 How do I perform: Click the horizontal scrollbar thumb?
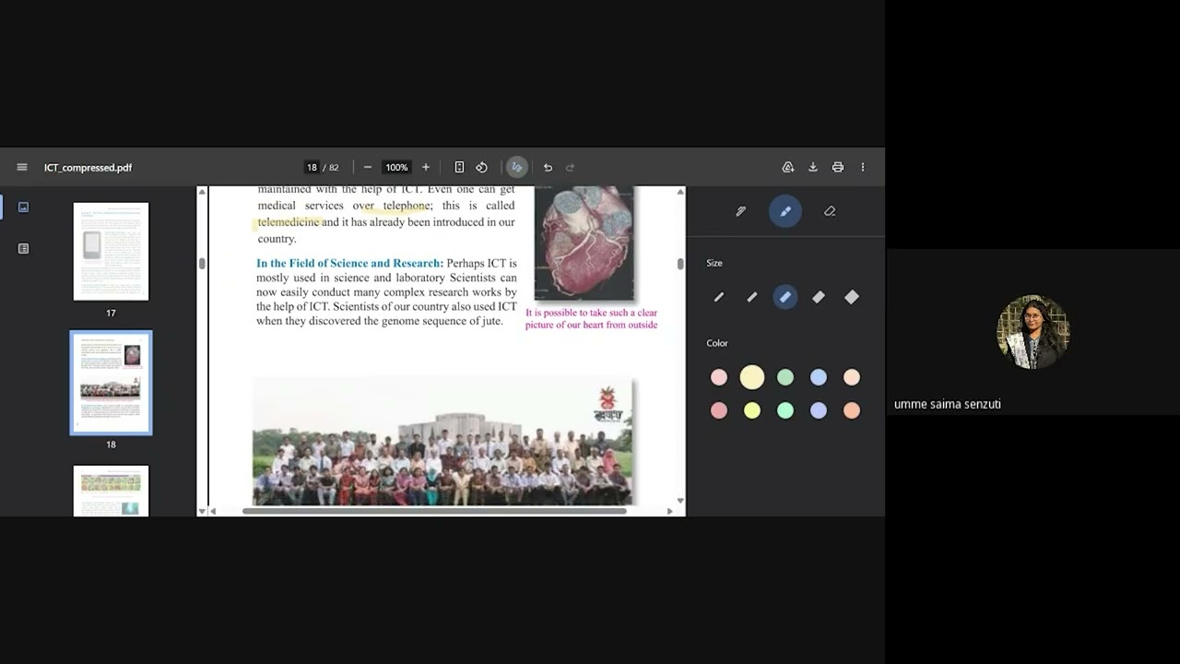coord(434,511)
